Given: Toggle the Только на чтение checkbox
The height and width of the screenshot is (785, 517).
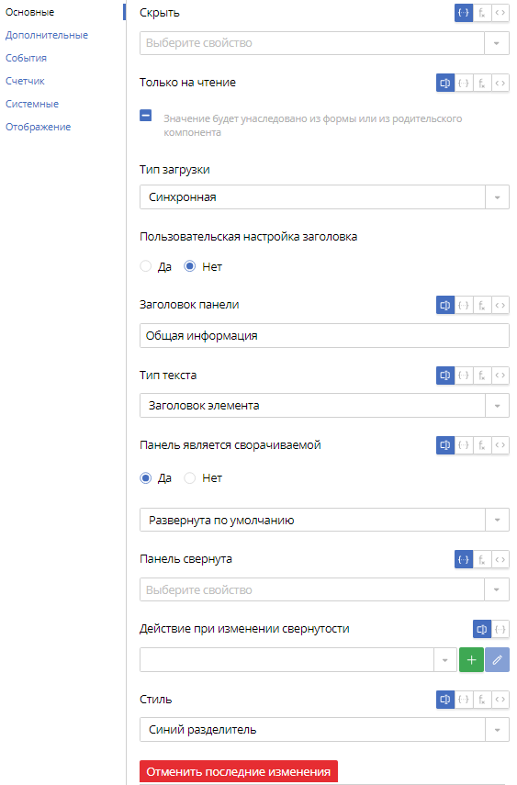Looking at the screenshot, I should [146, 117].
